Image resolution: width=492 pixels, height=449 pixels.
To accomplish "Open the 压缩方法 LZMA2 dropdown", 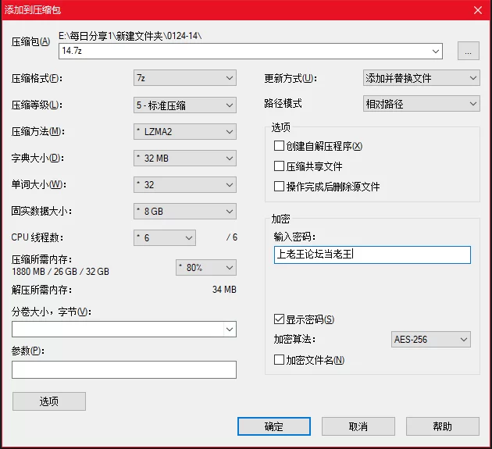I will click(x=185, y=131).
